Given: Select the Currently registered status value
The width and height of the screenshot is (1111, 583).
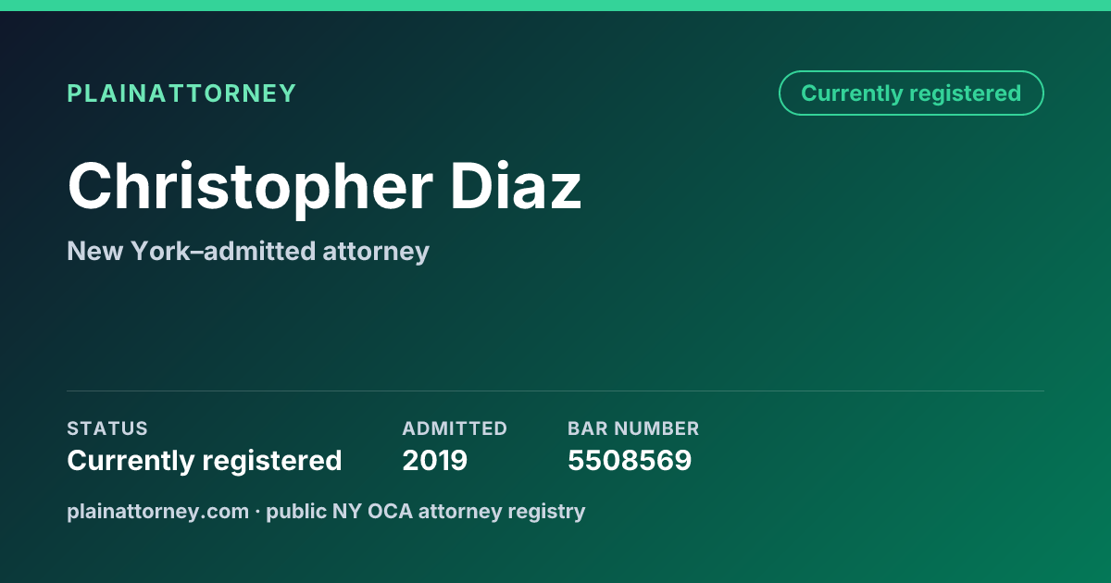Looking at the screenshot, I should pyautogui.click(x=205, y=460).
